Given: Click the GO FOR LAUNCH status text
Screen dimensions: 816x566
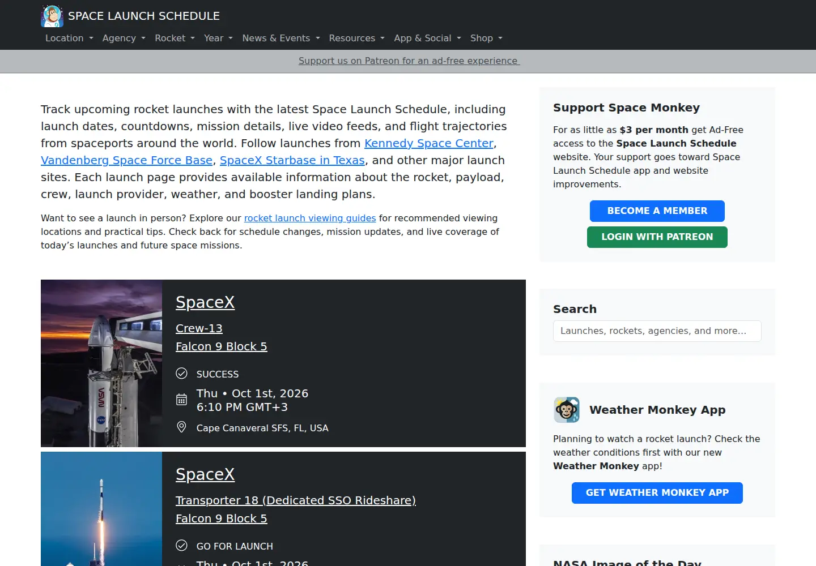Looking at the screenshot, I should pyautogui.click(x=235, y=546).
